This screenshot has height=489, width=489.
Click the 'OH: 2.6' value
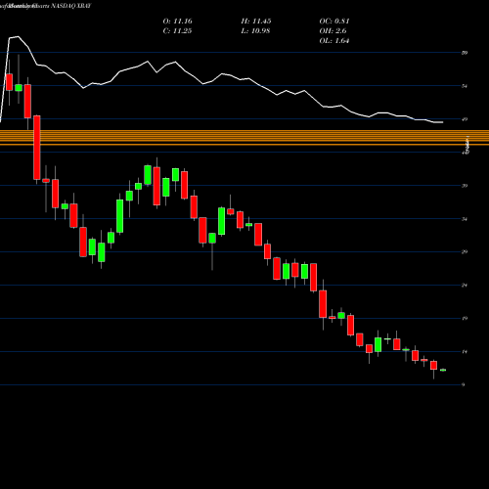(x=333, y=31)
